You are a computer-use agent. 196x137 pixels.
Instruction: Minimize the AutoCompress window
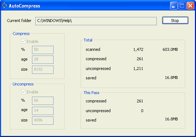click(x=174, y=6)
